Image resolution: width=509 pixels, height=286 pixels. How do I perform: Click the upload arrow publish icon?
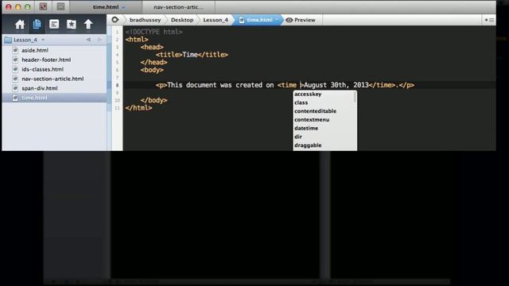pyautogui.click(x=88, y=25)
